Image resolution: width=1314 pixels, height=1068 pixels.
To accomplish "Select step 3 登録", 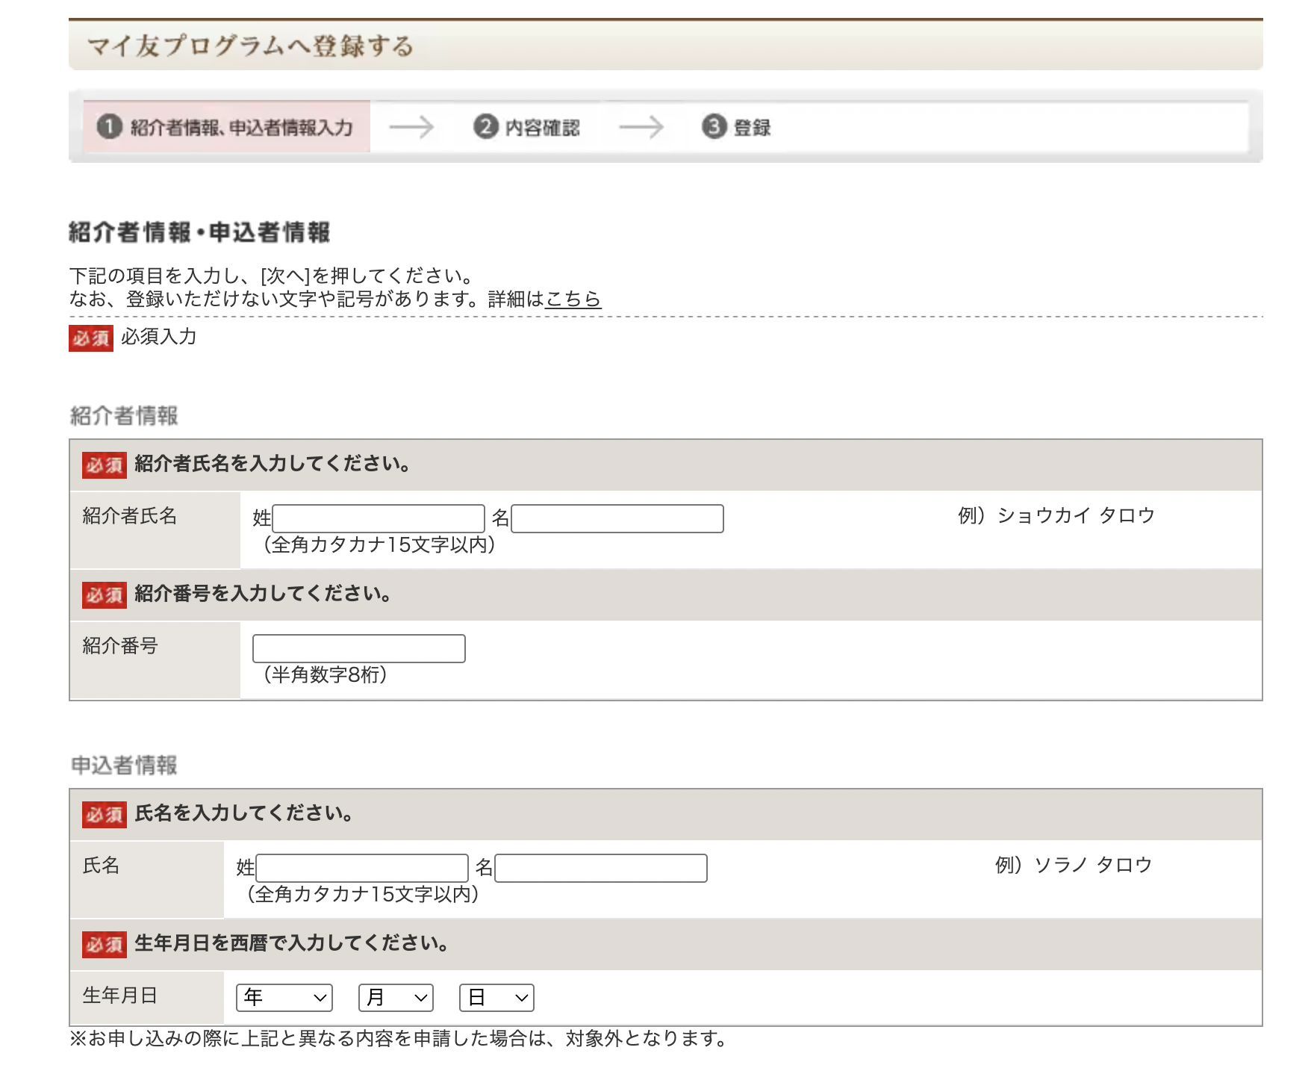I will point(736,127).
